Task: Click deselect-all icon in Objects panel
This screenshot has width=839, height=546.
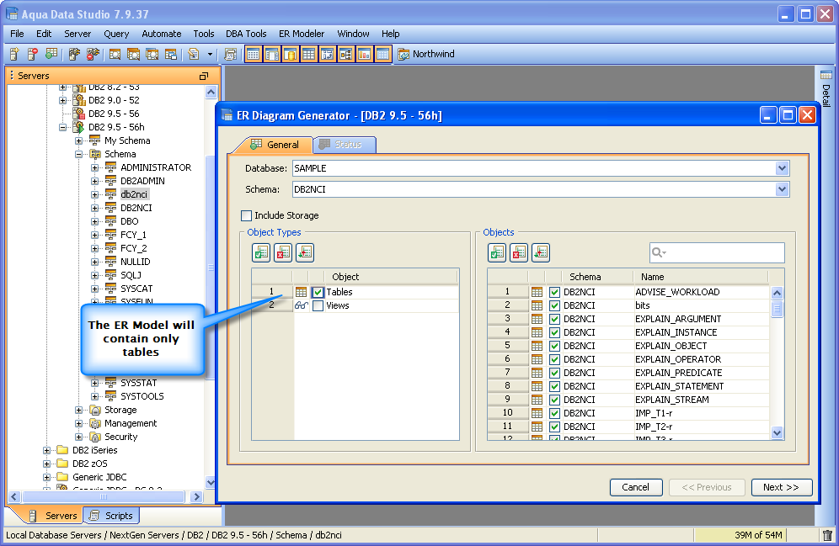Action: point(519,252)
